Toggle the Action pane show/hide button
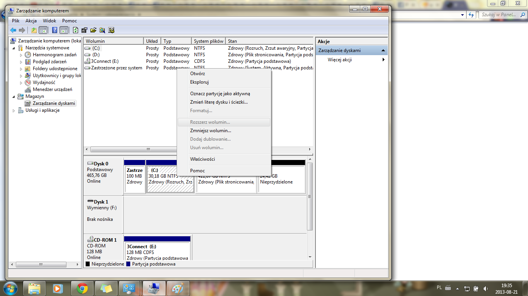The height and width of the screenshot is (296, 528). click(x=64, y=30)
